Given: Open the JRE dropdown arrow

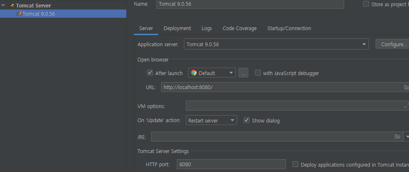Looking at the screenshot, I should coord(407,137).
